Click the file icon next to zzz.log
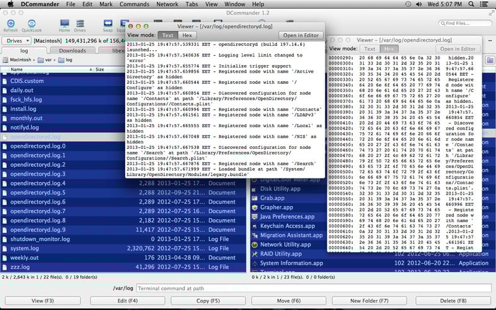The image size is (496, 310). (5, 267)
